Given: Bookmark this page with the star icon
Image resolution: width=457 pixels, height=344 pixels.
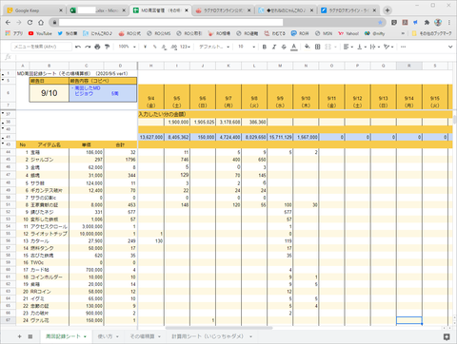Looking at the screenshot, I should click(x=380, y=23).
